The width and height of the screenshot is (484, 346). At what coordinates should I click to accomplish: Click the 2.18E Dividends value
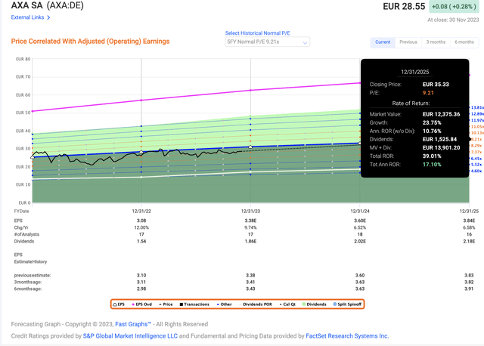click(469, 241)
